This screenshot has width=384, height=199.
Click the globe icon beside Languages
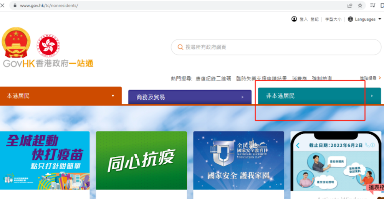[350, 19]
